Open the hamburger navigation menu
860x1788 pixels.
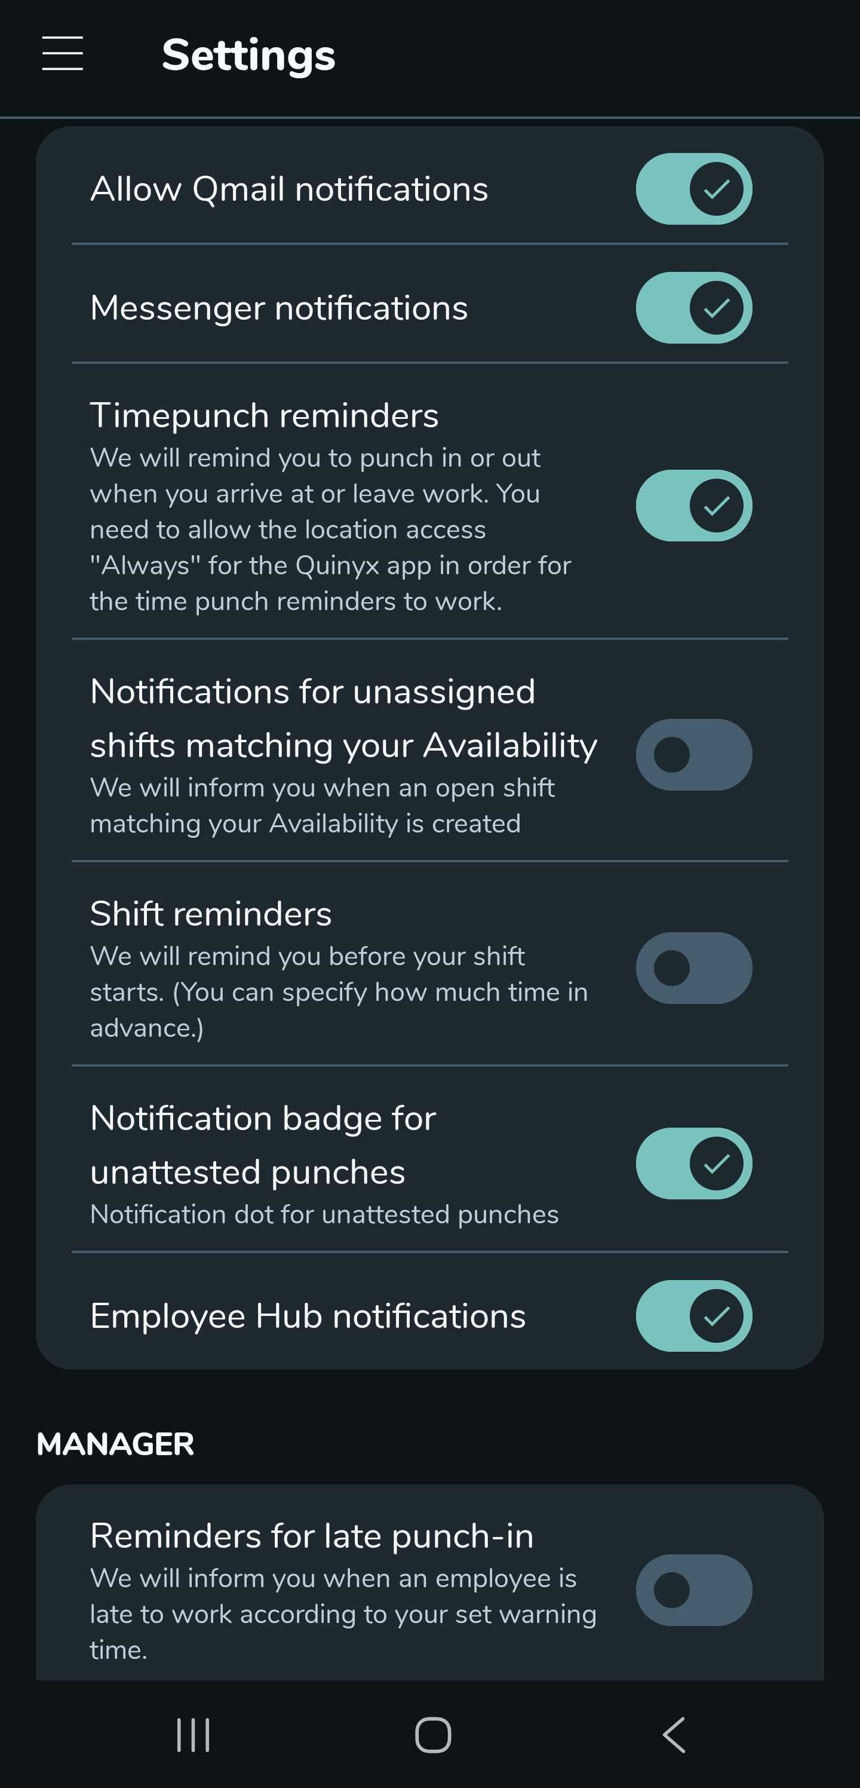[x=63, y=54]
